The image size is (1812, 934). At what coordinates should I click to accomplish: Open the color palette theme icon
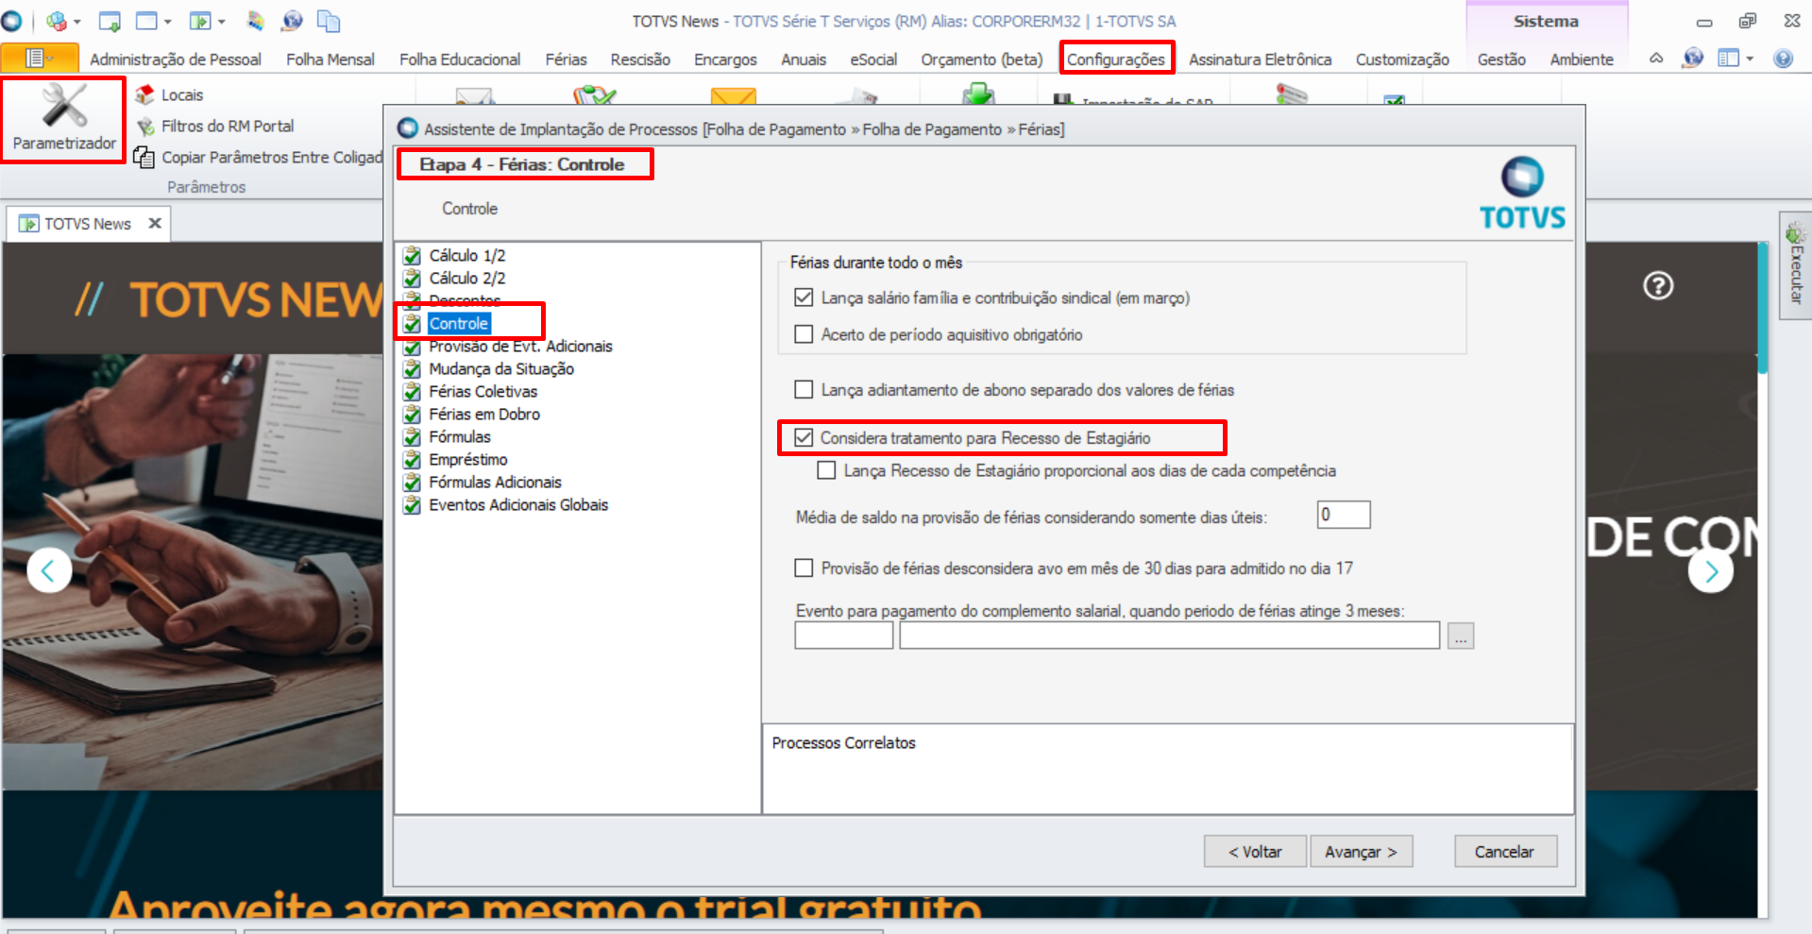pyautogui.click(x=255, y=21)
